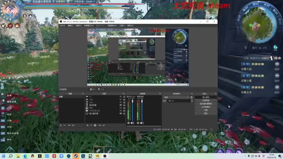Undock the Audio Mixer panel float icon
The width and height of the screenshot is (283, 159).
pyautogui.click(x=160, y=94)
